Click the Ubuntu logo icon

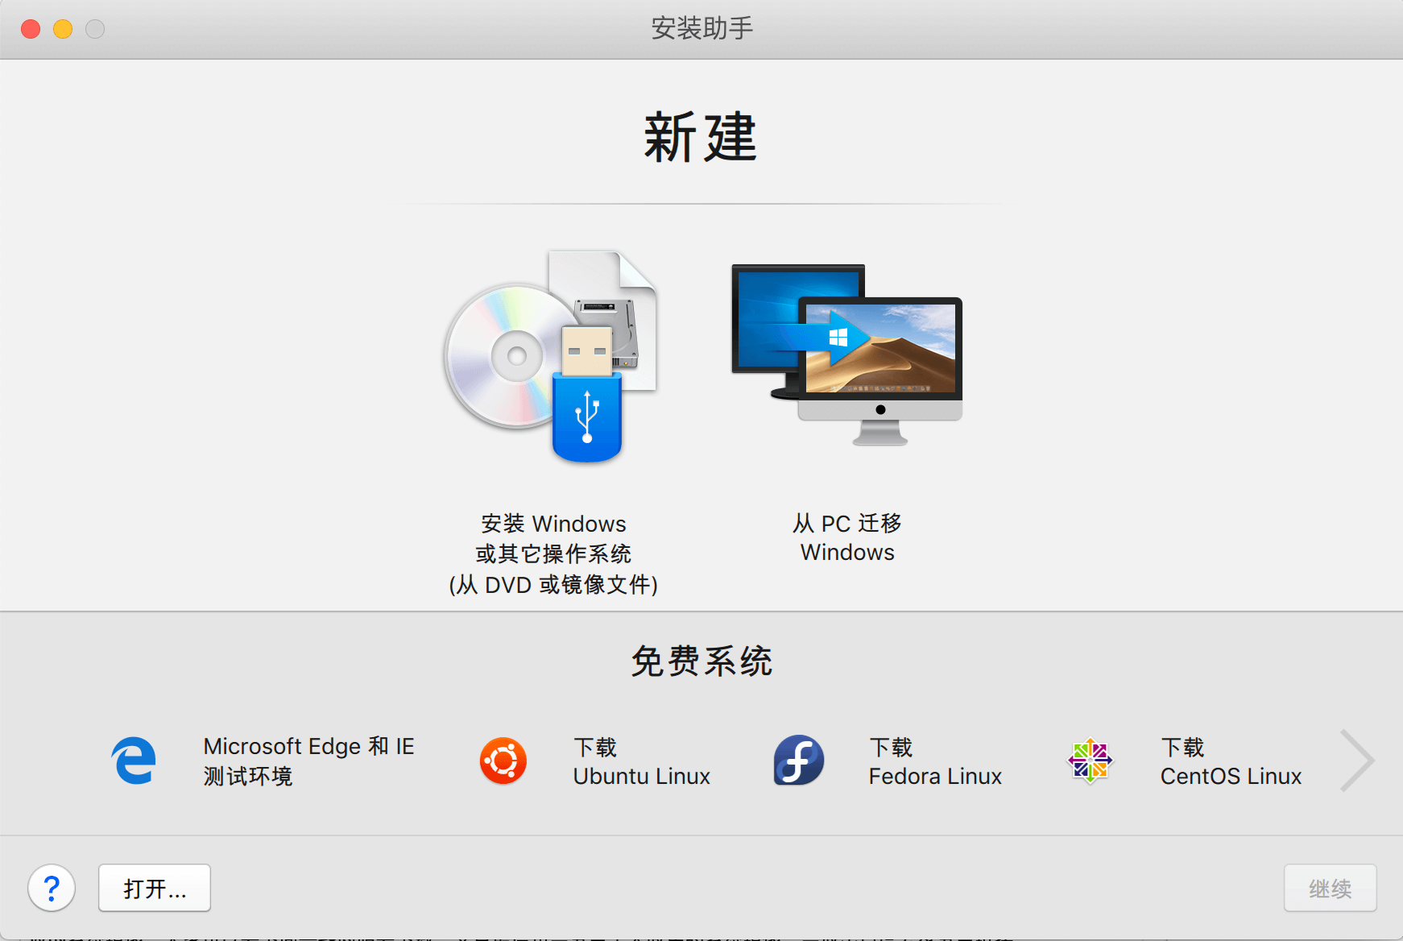click(x=503, y=761)
